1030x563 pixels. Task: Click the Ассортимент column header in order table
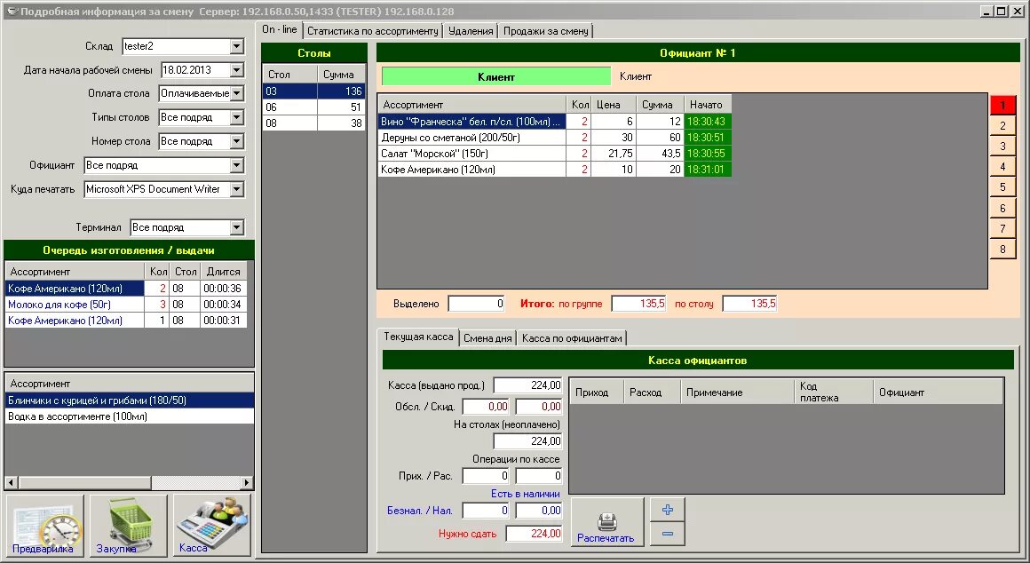point(471,105)
